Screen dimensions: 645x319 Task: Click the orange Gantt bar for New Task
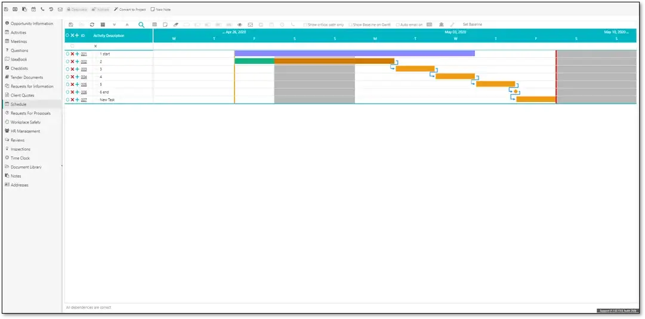(x=536, y=99)
